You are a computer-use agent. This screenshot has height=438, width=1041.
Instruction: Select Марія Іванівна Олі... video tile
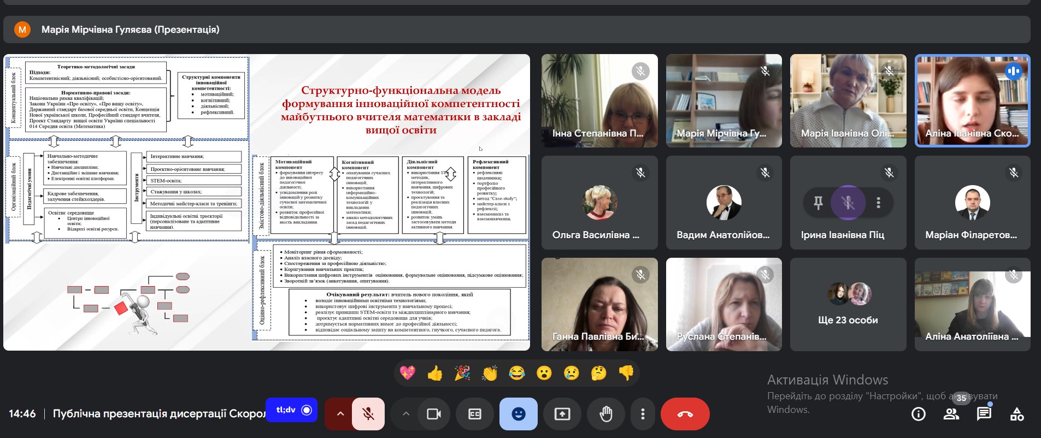848,101
